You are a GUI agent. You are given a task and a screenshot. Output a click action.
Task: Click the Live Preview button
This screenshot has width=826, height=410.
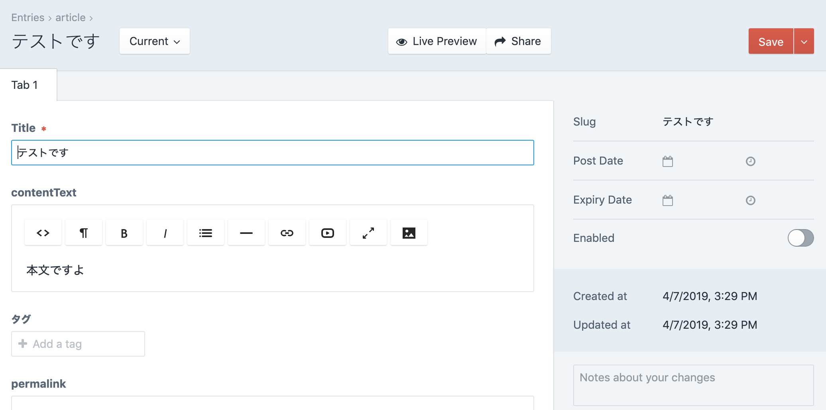(437, 41)
